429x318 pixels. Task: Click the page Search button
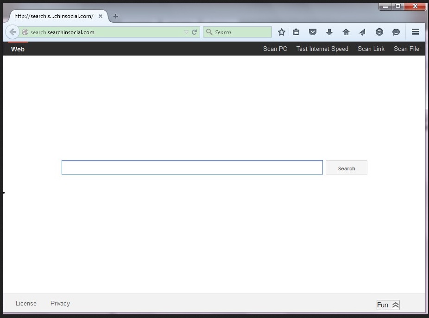click(x=347, y=168)
